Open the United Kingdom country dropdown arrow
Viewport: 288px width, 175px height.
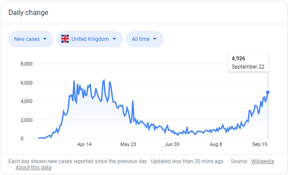tap(114, 39)
